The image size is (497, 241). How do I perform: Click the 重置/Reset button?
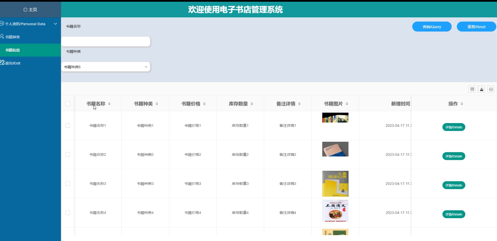coord(476,26)
